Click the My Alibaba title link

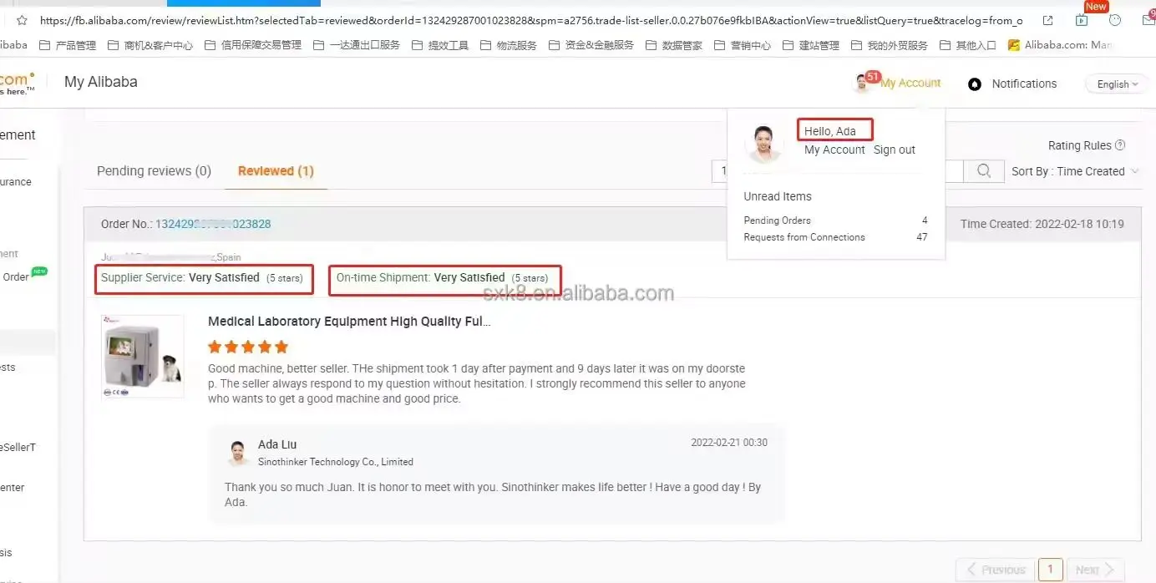[100, 82]
